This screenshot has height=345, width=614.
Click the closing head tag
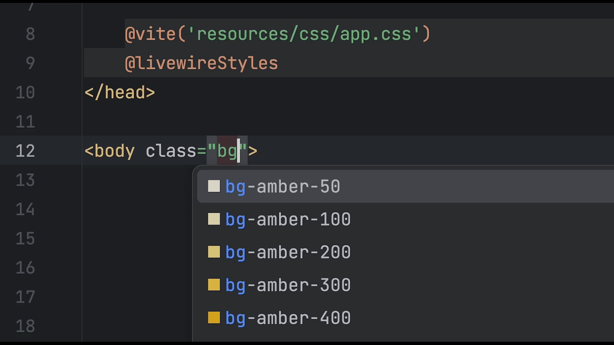120,92
